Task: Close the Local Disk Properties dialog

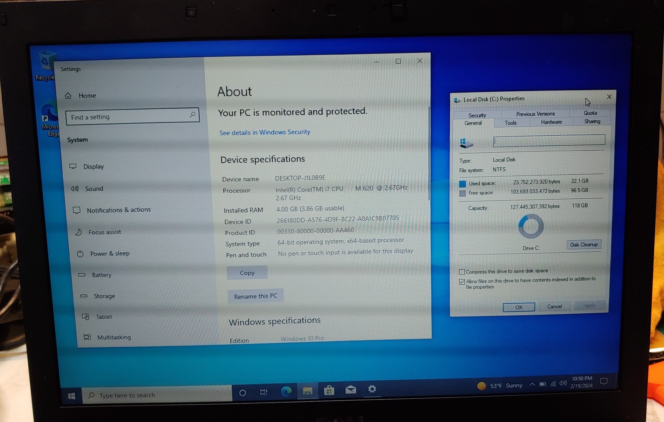Action: pos(609,97)
